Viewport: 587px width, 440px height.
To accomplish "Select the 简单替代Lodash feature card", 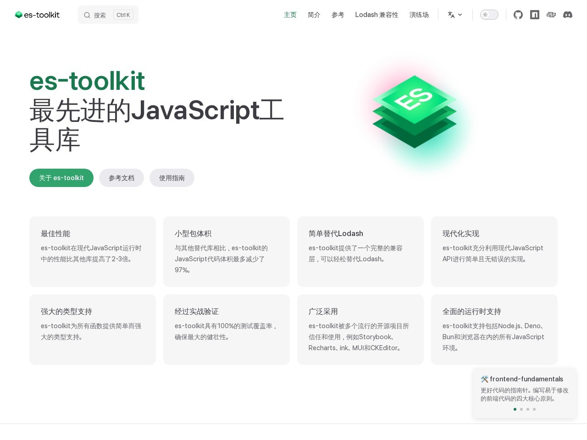I will pos(360,252).
